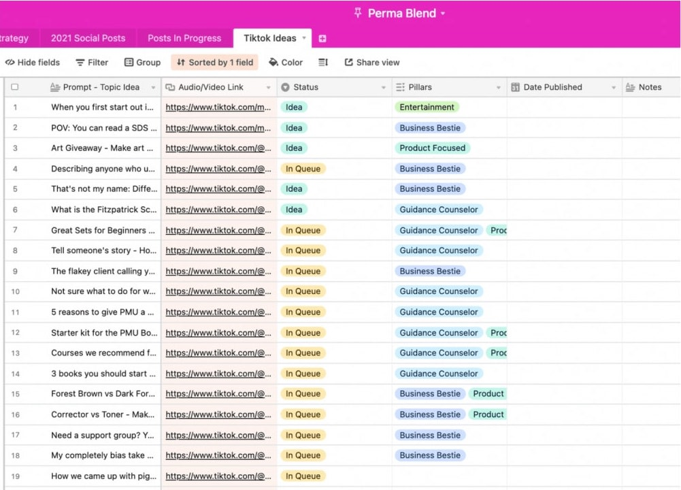Open the TikTok link in row 1
This screenshot has height=490, width=681.
tap(218, 108)
